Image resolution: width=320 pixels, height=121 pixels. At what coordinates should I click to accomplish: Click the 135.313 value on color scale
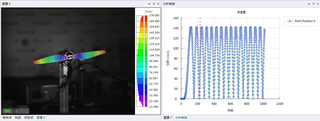pos(155,38)
